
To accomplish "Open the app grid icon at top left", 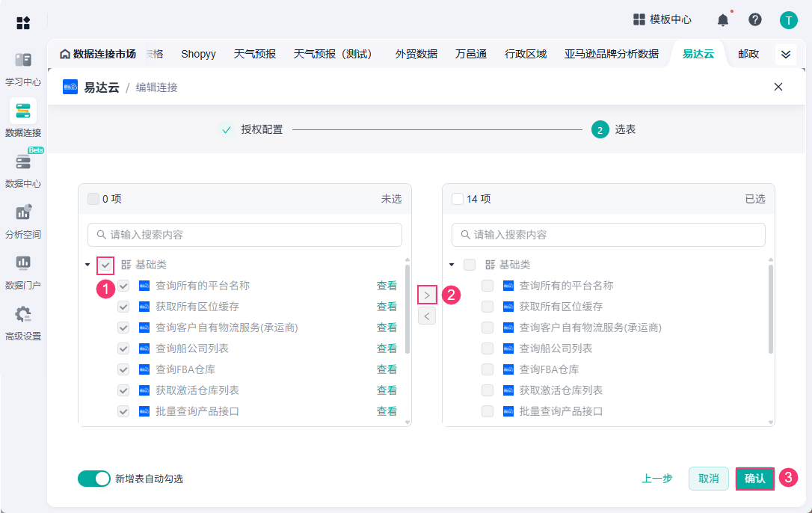I will tap(22, 22).
